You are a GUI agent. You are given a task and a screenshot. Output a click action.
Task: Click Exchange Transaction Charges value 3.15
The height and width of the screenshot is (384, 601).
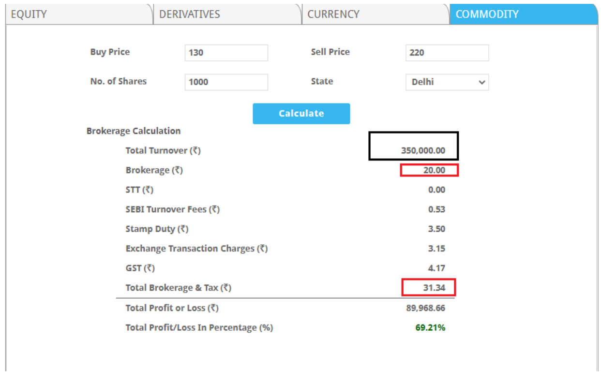pos(436,249)
